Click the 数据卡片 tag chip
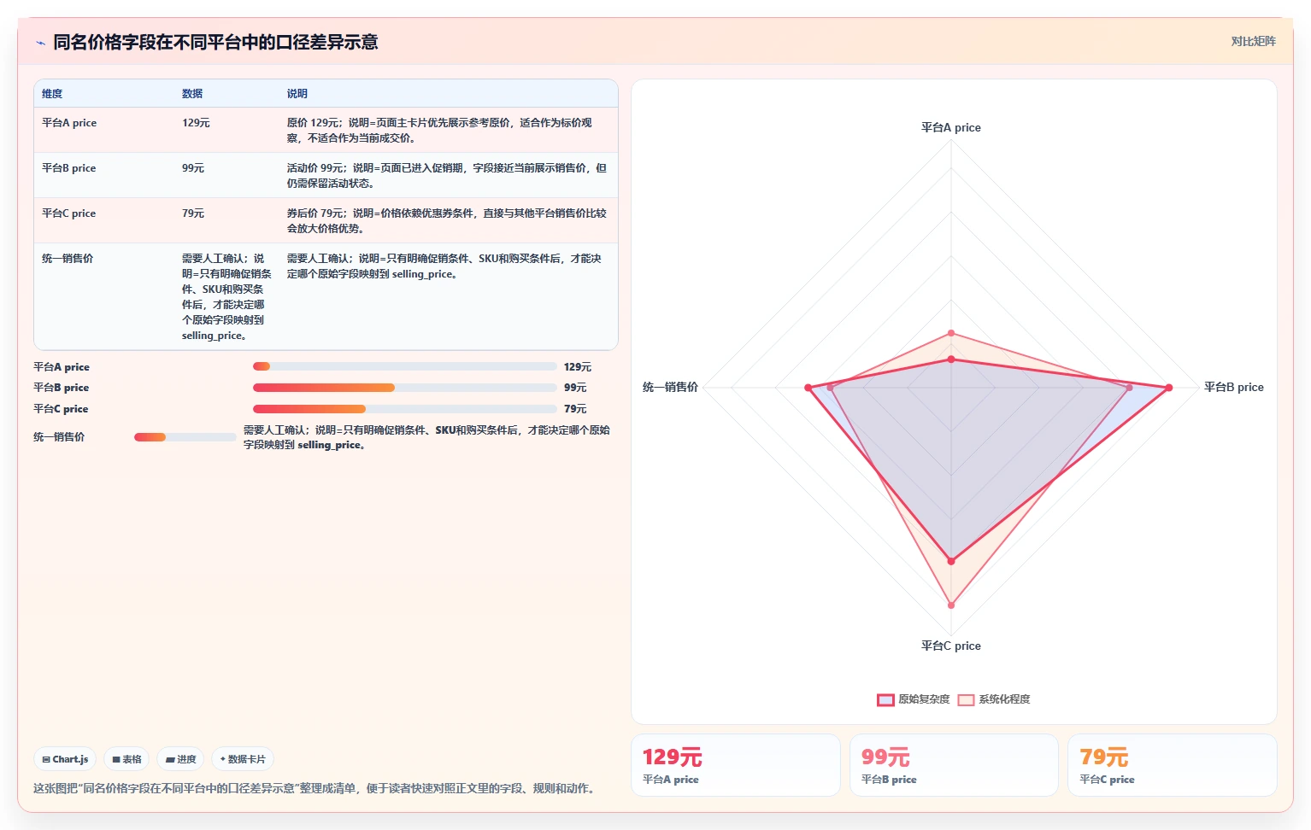This screenshot has width=1311, height=830. (243, 759)
